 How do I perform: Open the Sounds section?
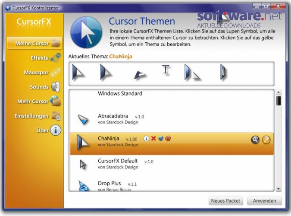tap(39, 87)
